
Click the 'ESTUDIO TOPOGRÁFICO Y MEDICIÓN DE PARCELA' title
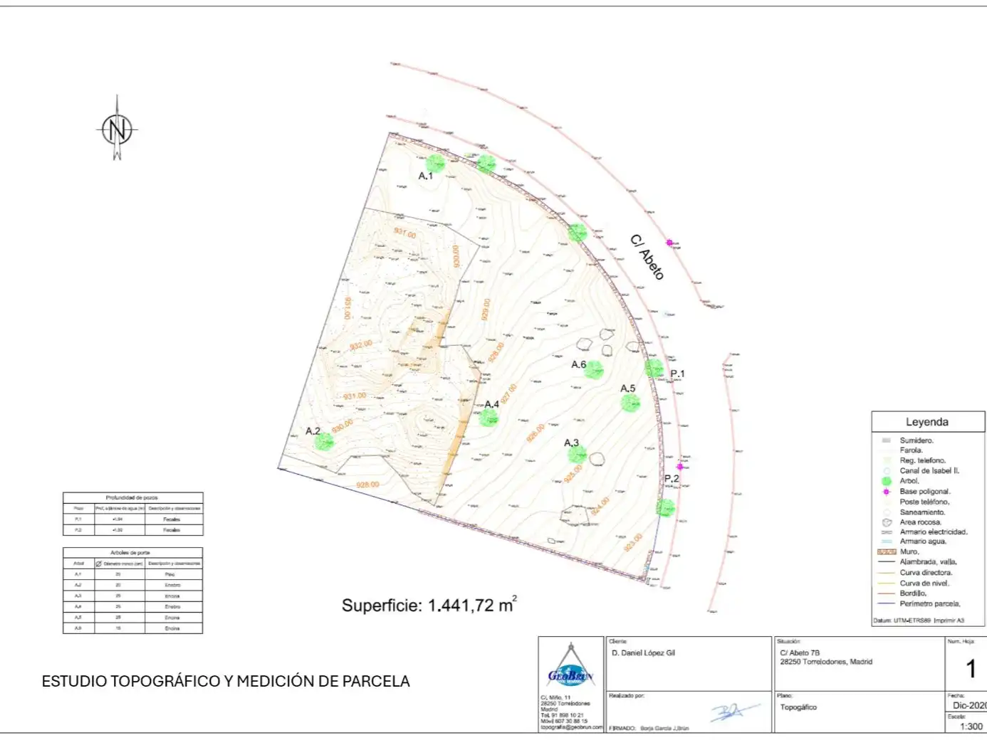point(226,681)
